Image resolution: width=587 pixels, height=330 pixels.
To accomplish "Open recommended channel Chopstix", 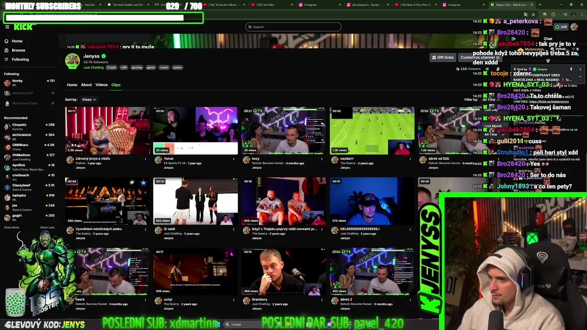I will click(x=29, y=126).
